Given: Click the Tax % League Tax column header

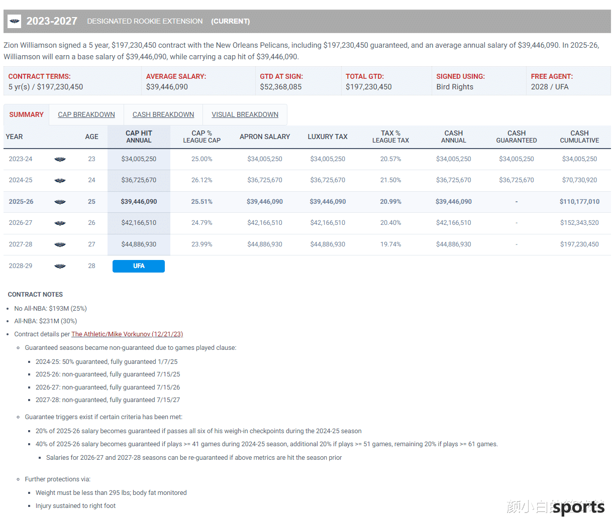Looking at the screenshot, I should pyautogui.click(x=390, y=137).
